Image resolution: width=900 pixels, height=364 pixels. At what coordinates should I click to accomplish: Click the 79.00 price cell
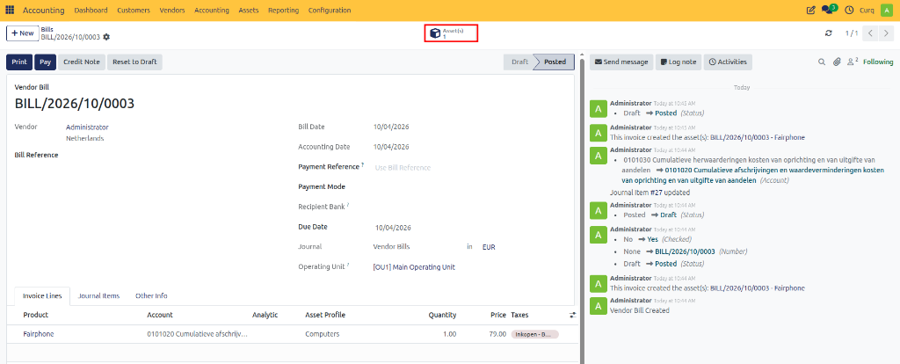[x=497, y=333]
